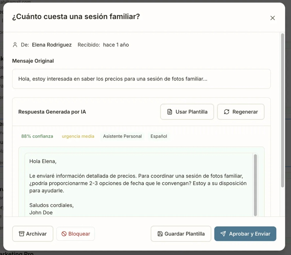
Task: Regenerate the AI response
Action: pyautogui.click(x=241, y=112)
